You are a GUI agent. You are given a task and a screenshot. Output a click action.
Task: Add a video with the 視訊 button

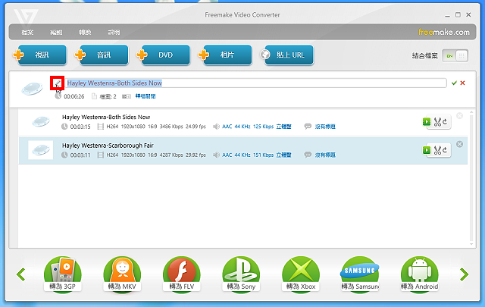(x=42, y=55)
